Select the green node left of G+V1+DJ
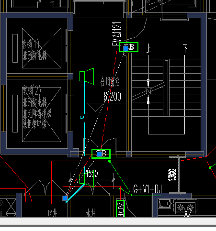The width and height of the screenshot is (216, 231). [120, 188]
